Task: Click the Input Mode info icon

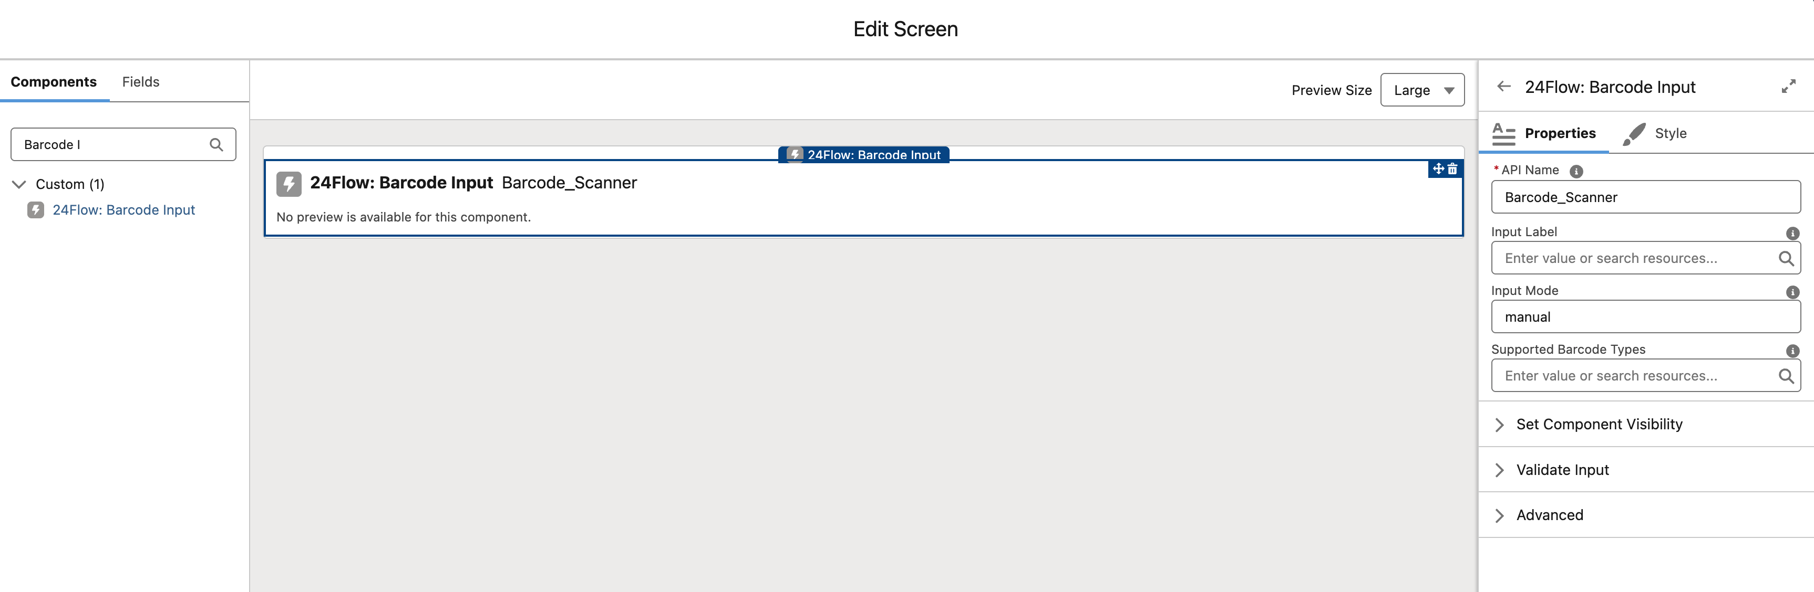Action: (x=1792, y=292)
